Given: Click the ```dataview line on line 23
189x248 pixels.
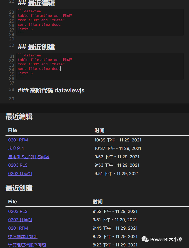Looking at the screenshot, I should coord(30,11).
